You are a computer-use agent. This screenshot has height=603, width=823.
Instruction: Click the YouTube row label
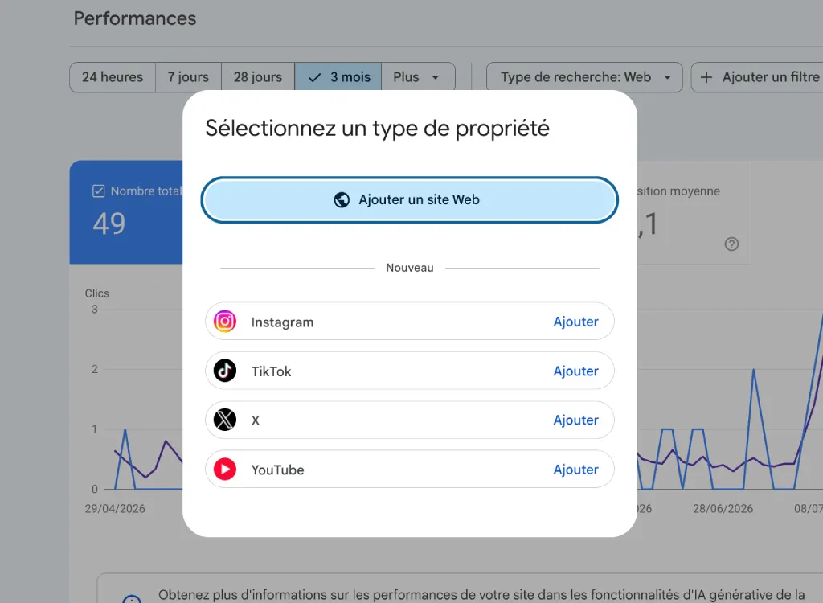277,470
